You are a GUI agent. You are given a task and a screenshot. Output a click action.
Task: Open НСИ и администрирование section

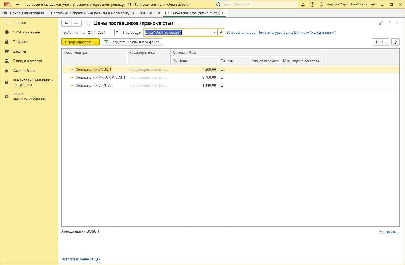(29, 96)
